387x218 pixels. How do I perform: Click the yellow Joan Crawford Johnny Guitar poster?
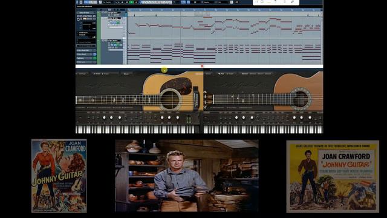(x=333, y=177)
